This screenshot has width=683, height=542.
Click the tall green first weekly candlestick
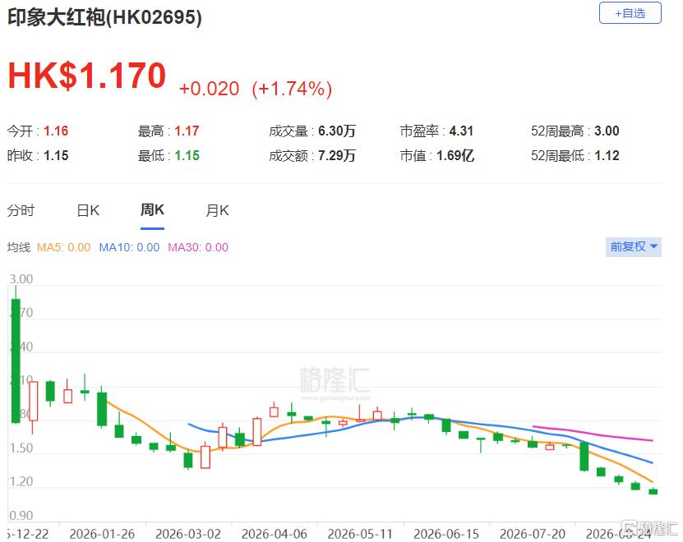point(16,361)
